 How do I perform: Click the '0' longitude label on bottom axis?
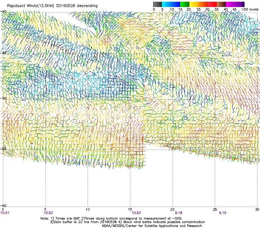(x=3, y=209)
